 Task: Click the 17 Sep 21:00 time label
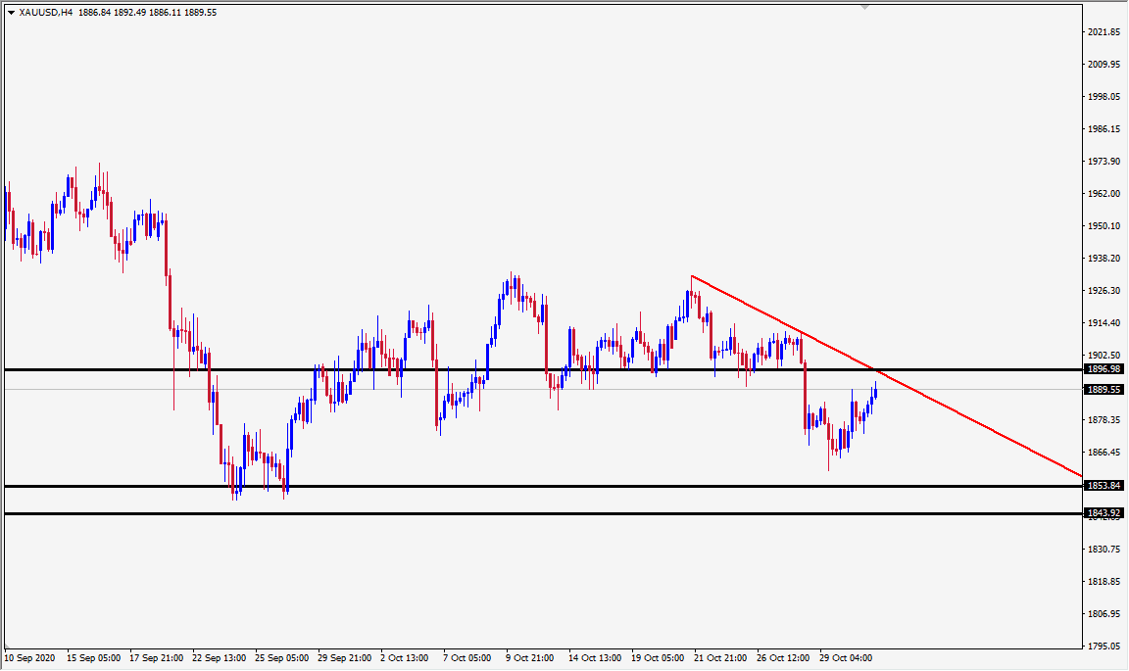click(x=156, y=658)
